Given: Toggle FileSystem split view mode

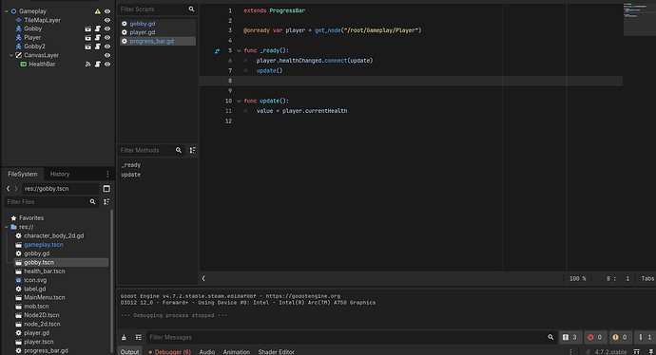Looking at the screenshot, I should (106, 189).
